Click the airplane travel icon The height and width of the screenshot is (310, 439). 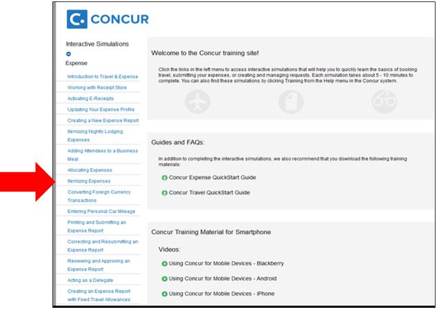(x=197, y=102)
